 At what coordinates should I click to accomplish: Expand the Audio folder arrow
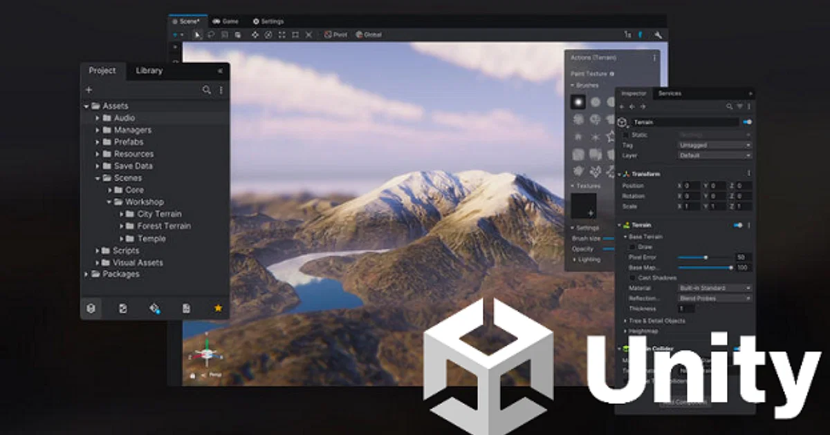click(x=98, y=118)
